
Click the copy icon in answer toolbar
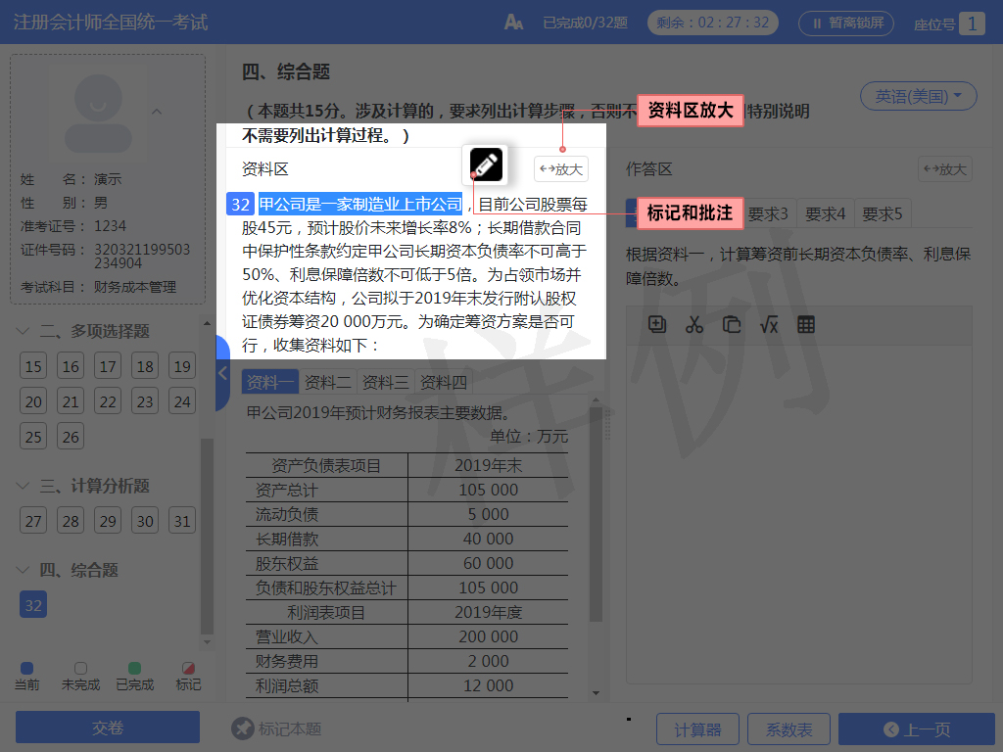[x=657, y=325]
